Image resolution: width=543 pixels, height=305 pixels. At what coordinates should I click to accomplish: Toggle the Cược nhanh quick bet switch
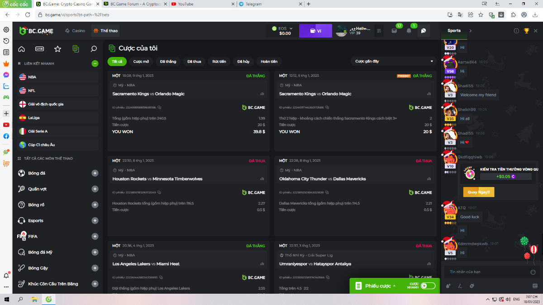pyautogui.click(x=428, y=286)
